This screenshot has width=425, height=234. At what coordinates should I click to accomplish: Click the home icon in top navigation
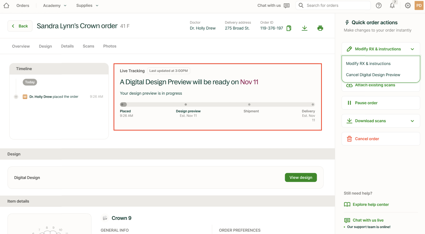(x=7, y=5)
